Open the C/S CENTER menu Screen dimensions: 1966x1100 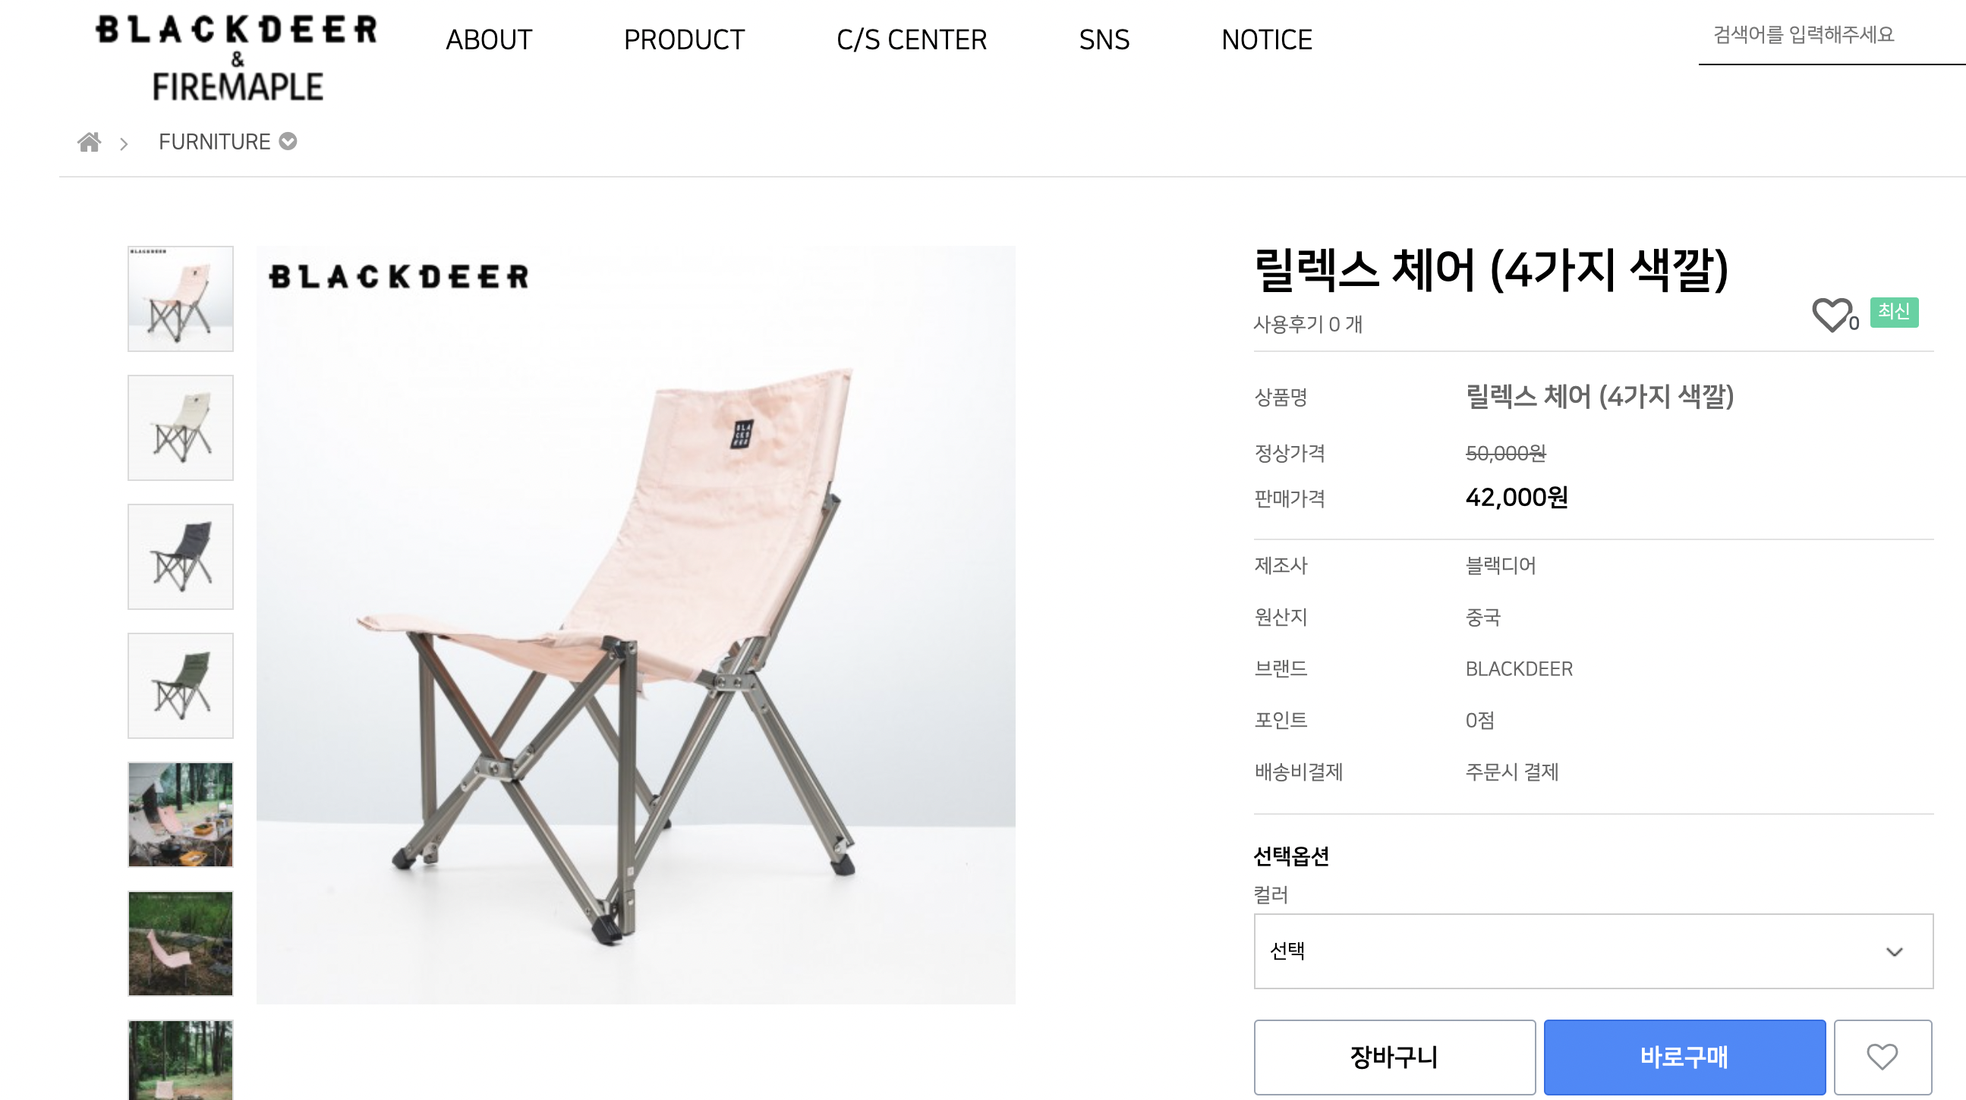click(x=911, y=39)
